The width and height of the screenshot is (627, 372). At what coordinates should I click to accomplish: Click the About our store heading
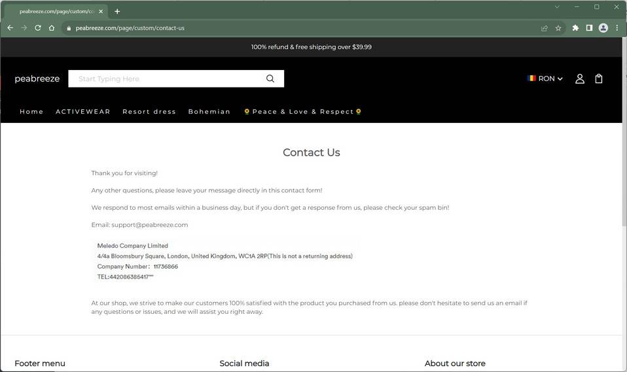pyautogui.click(x=455, y=364)
